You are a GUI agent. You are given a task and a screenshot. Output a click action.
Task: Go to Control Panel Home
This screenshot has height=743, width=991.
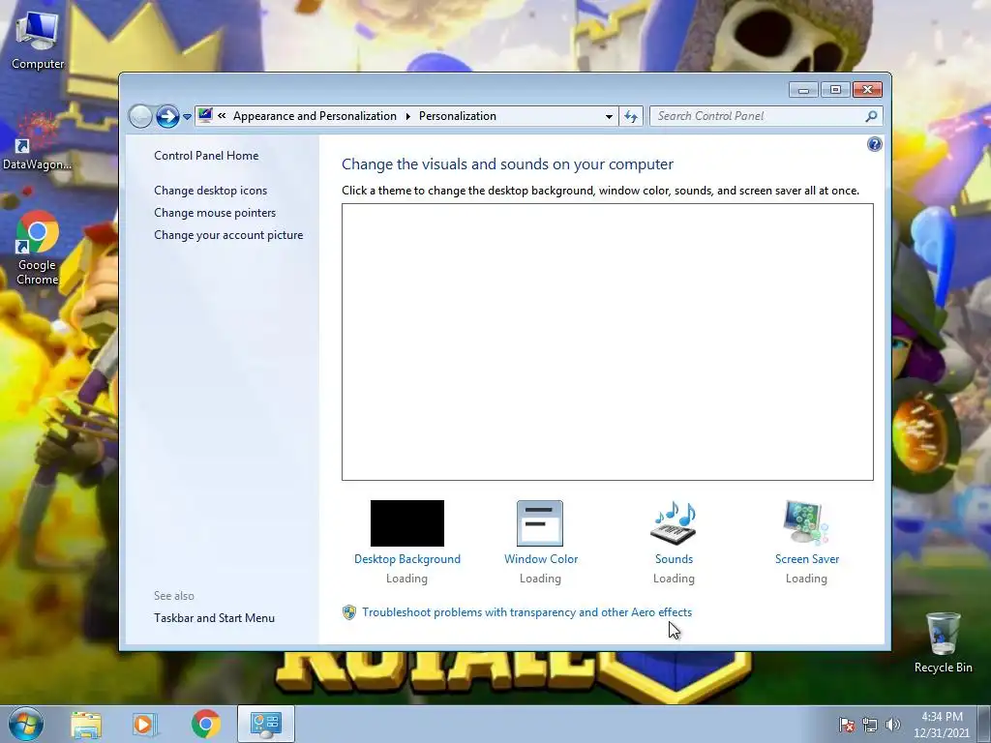tap(206, 156)
